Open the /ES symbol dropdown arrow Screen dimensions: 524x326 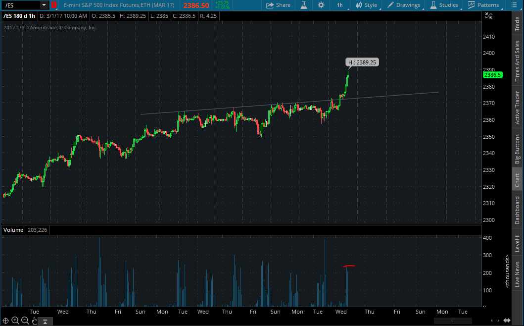click(x=44, y=5)
